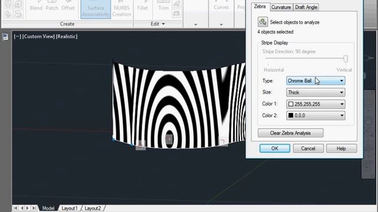Viewport: 378px width, 212px height.
Task: Toggle NURBS Creation in the ribbon
Action: (122, 9)
